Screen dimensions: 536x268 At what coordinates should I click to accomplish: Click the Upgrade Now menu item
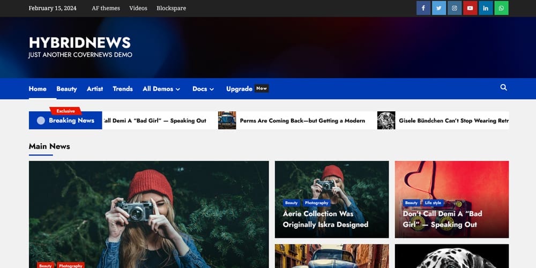[248, 89]
